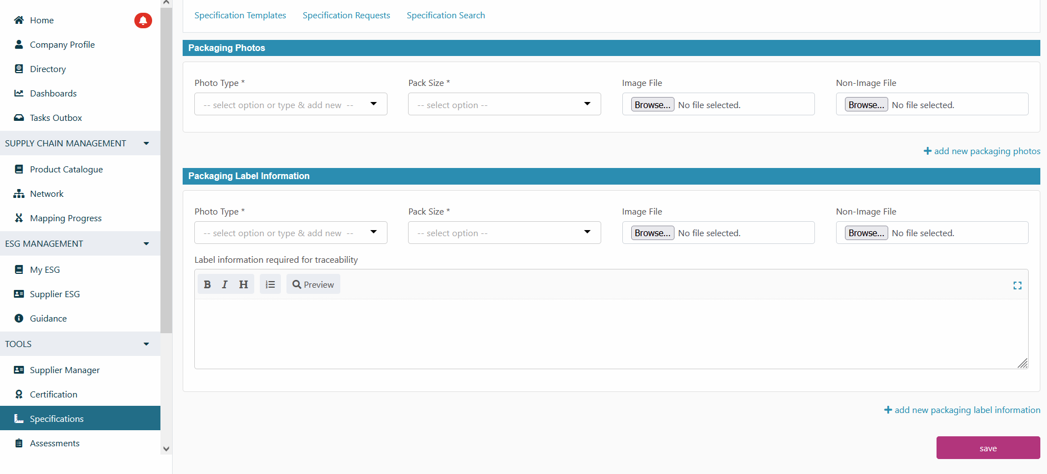Viewport: 1047px width, 474px height.
Task: Click the Home icon in sidebar
Action: pos(19,21)
